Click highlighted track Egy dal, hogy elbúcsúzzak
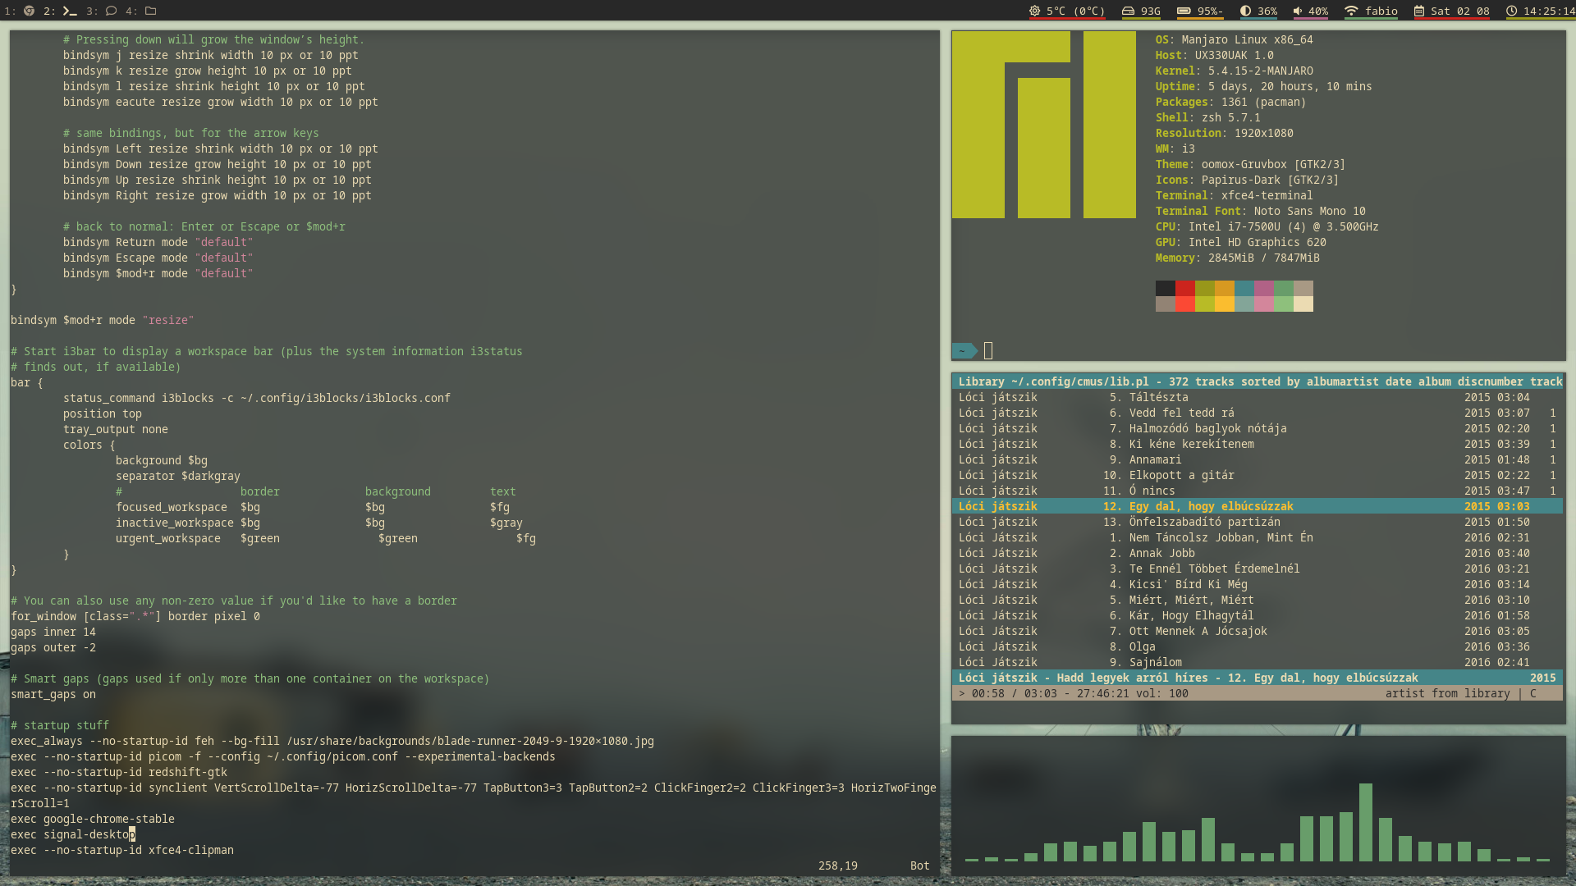 click(x=1211, y=506)
